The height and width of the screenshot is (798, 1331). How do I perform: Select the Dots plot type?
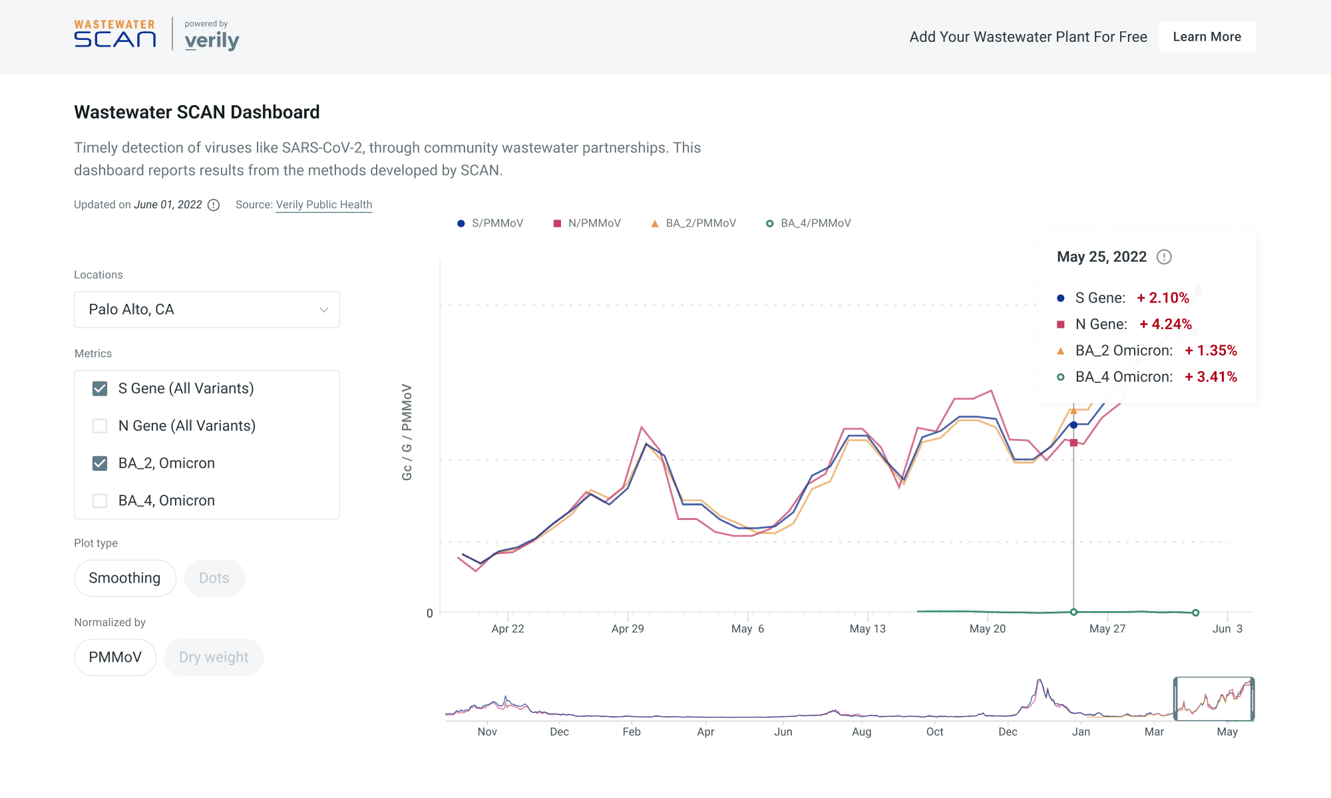click(214, 578)
